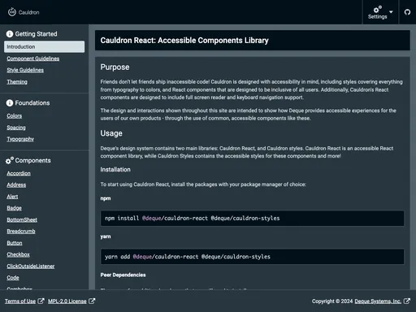Click external link icon beside Terms of Use
This screenshot has height=312, width=416.
pyautogui.click(x=41, y=301)
